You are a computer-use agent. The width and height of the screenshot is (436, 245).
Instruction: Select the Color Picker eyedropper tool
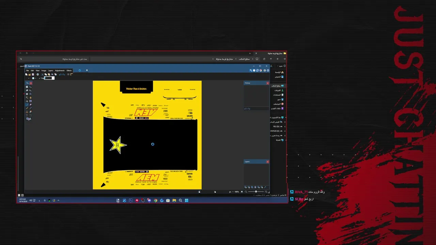click(30, 108)
